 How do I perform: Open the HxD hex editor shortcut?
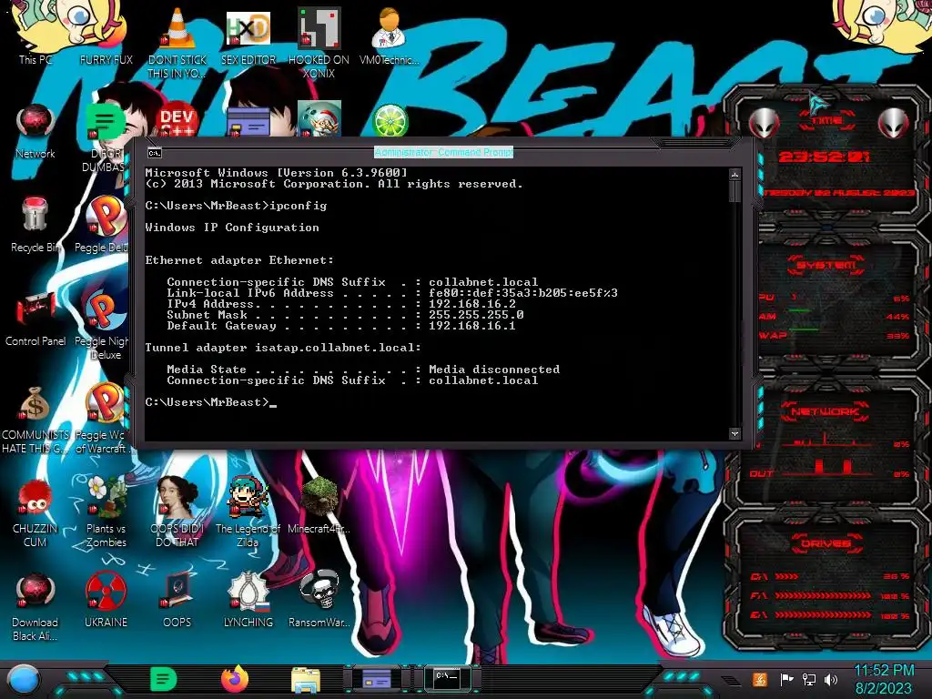coord(248,36)
